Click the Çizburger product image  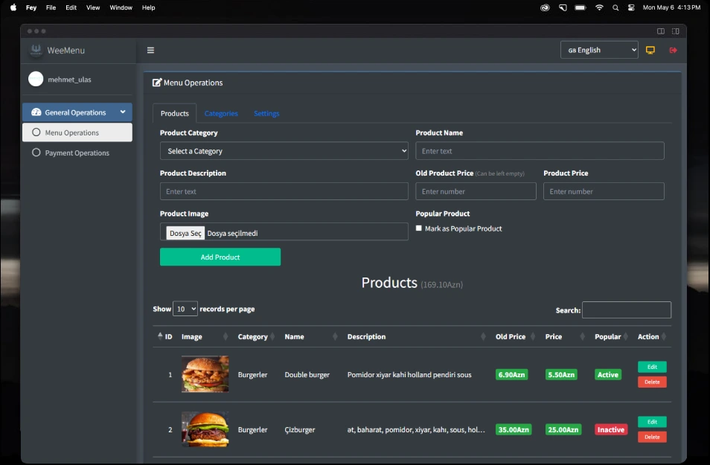tap(205, 429)
